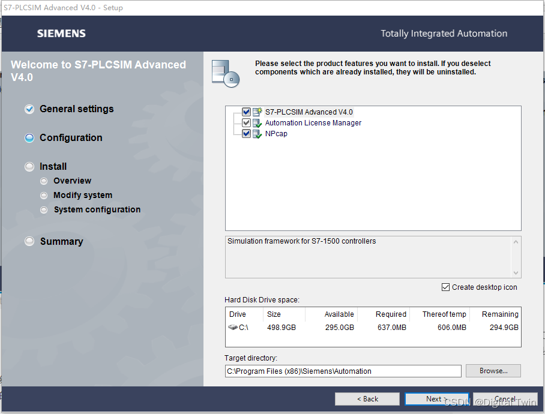Click the 498.9GB size value
Image resolution: width=545 pixels, height=414 pixels.
point(282,328)
